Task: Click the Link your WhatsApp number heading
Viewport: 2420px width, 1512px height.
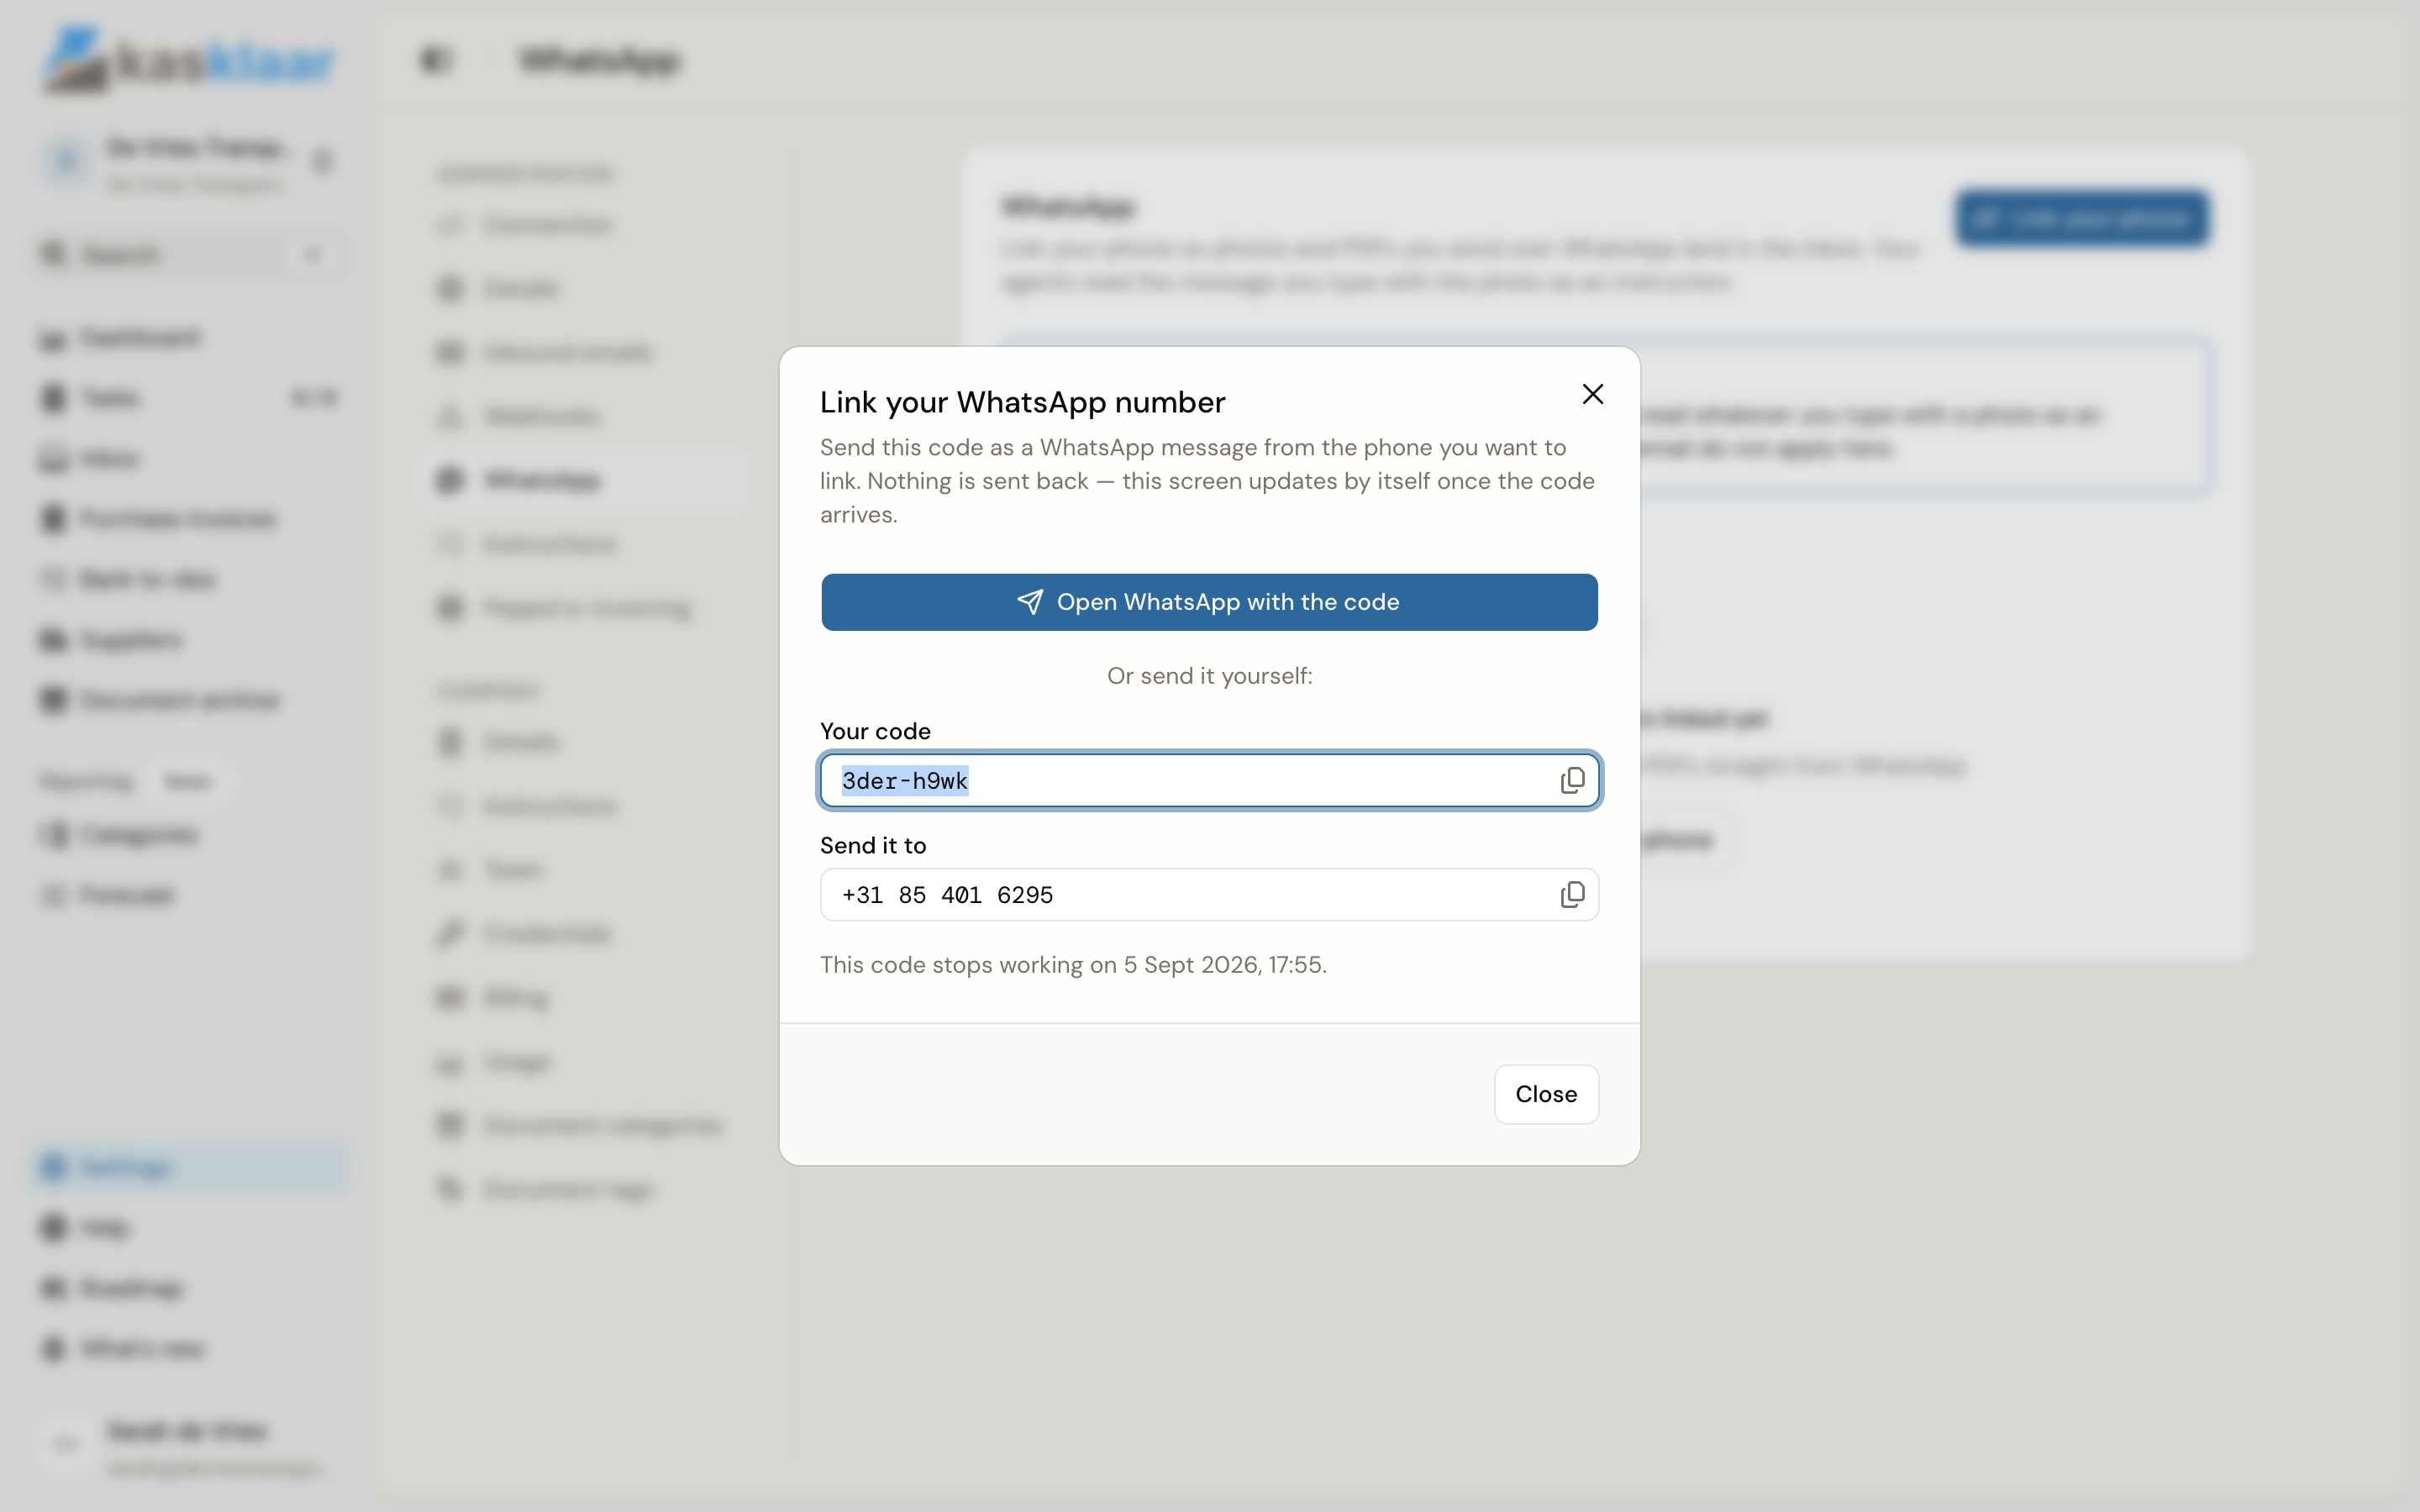Action: [1022, 402]
